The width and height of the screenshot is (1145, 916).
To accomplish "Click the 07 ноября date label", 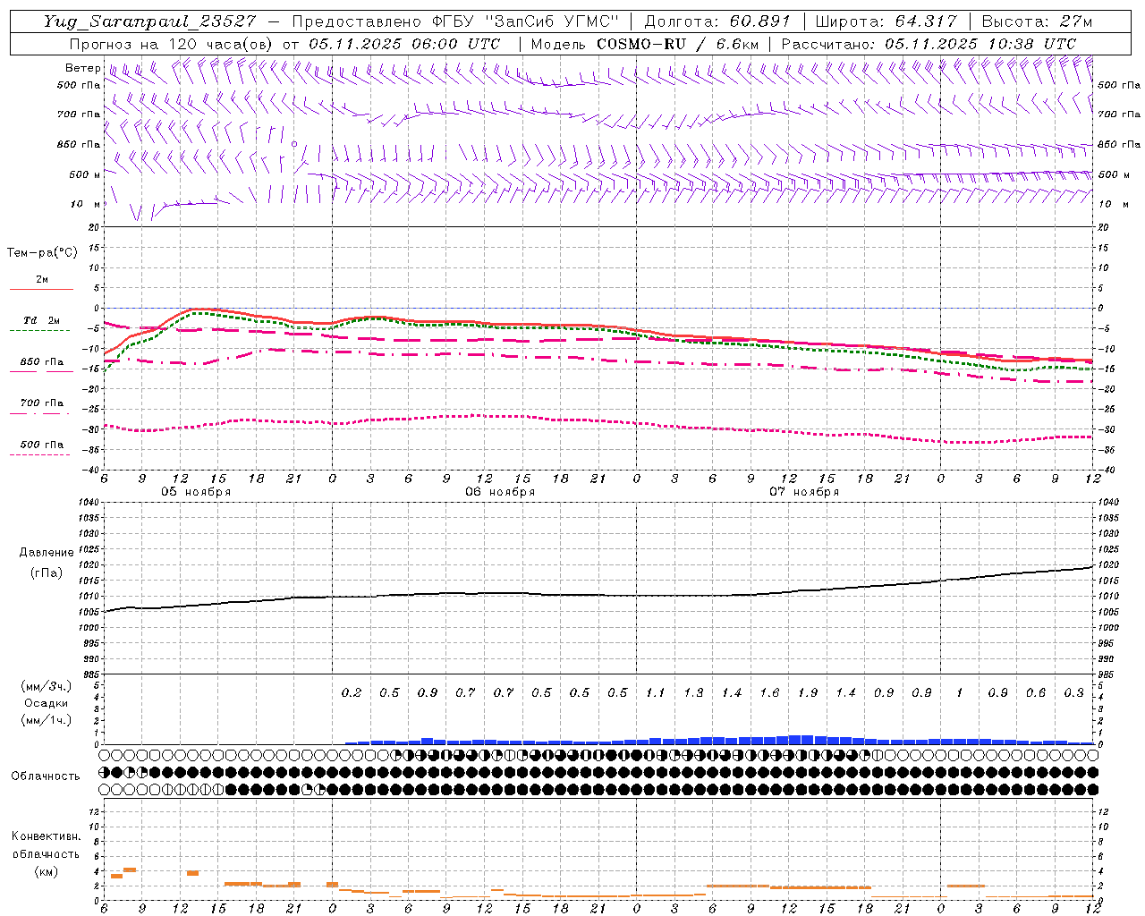I will tap(804, 492).
